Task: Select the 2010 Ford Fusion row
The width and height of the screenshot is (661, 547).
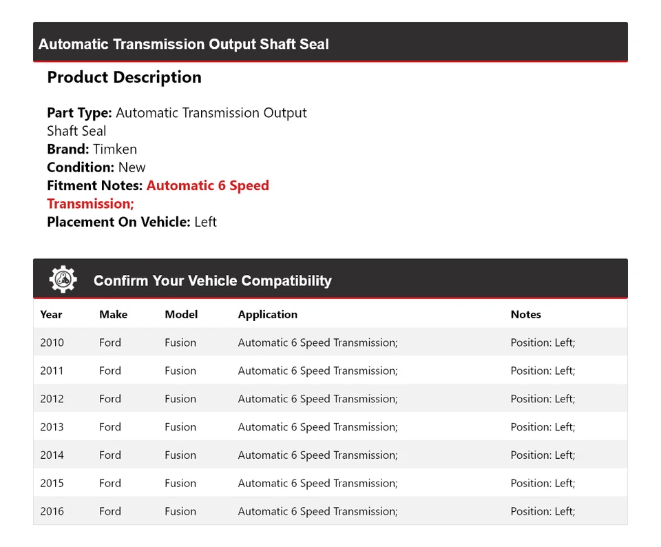Action: (330, 342)
